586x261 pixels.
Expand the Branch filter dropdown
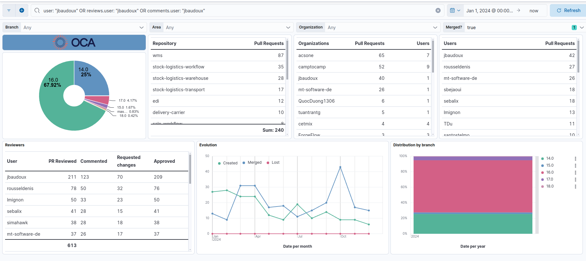pyautogui.click(x=141, y=28)
